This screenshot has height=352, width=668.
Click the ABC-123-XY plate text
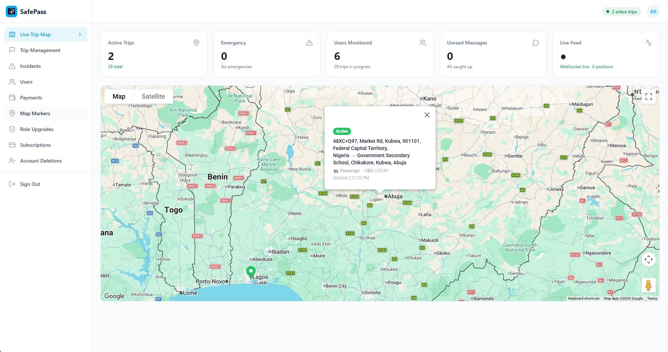pos(376,171)
